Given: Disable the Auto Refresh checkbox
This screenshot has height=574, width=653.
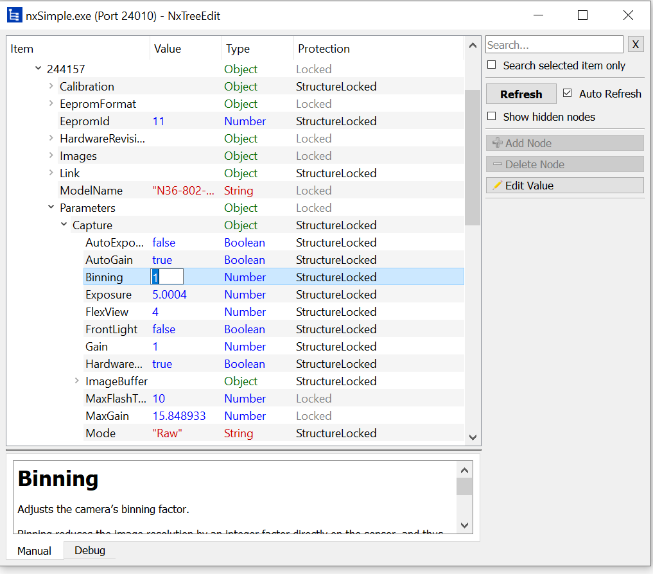Looking at the screenshot, I should click(567, 93).
